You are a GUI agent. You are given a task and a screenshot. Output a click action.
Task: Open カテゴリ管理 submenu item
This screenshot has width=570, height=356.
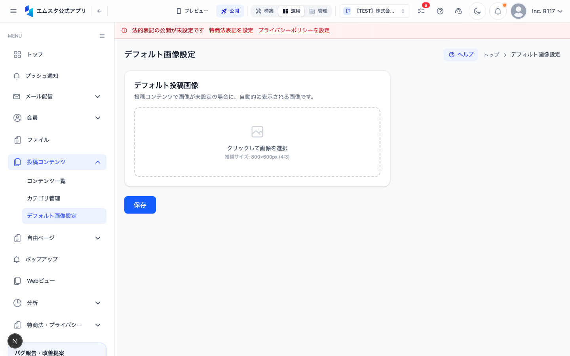click(x=64, y=199)
